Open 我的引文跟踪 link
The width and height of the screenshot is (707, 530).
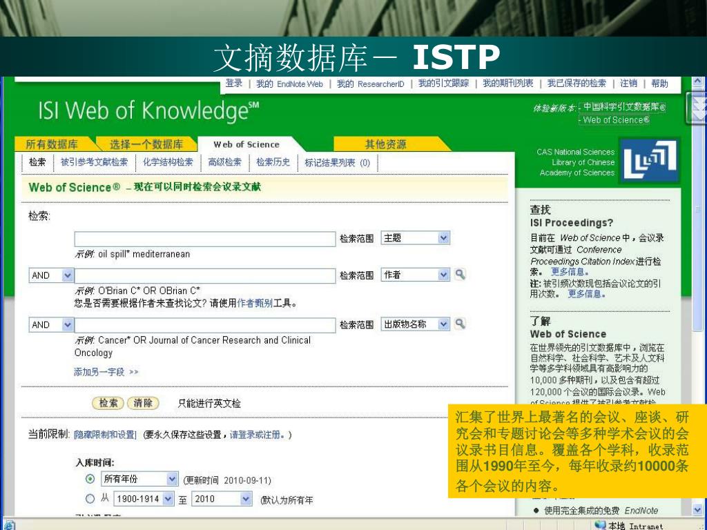(x=444, y=84)
